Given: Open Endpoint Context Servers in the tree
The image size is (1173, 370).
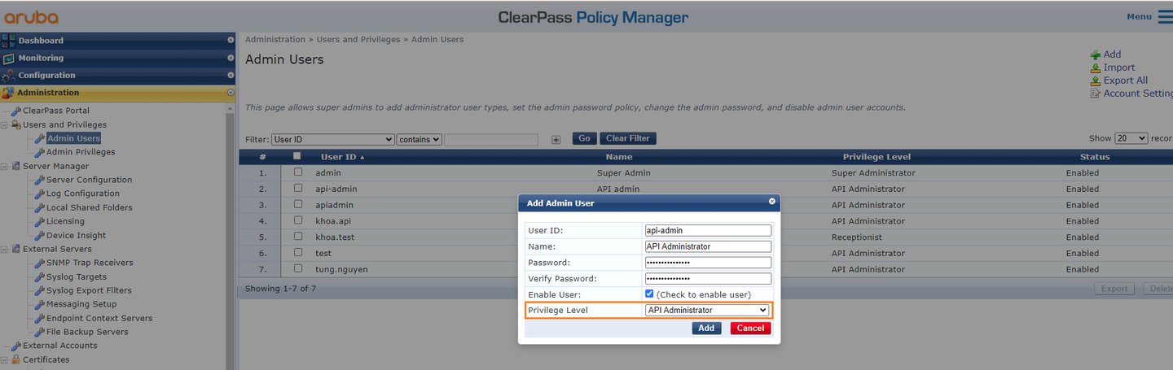Looking at the screenshot, I should (99, 318).
